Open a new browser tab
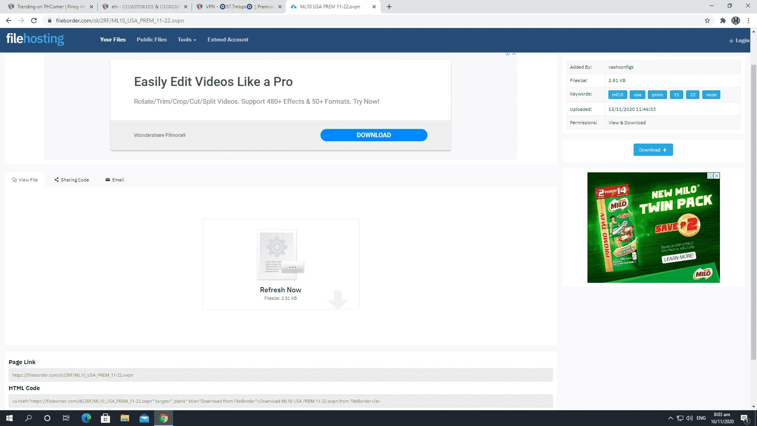The height and width of the screenshot is (426, 757). tap(389, 7)
